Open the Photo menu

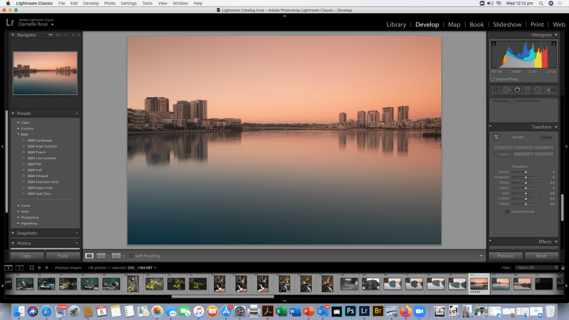(110, 3)
